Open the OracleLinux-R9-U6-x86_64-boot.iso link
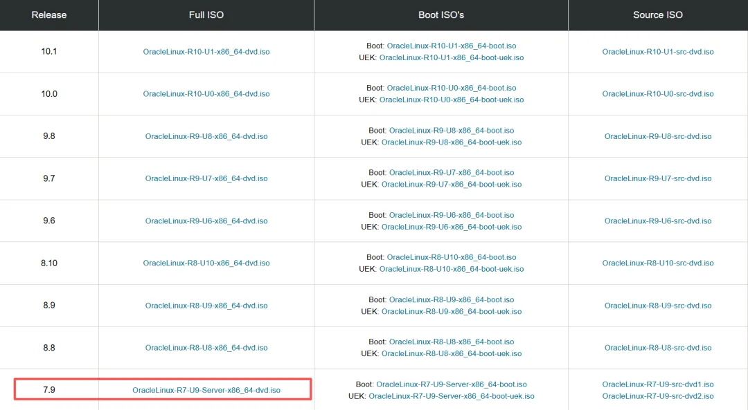The height and width of the screenshot is (410, 748). pyautogui.click(x=452, y=215)
